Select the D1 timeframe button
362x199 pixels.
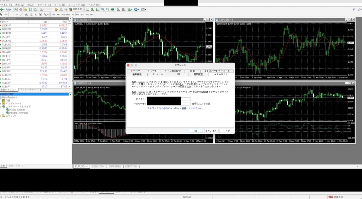point(82,15)
